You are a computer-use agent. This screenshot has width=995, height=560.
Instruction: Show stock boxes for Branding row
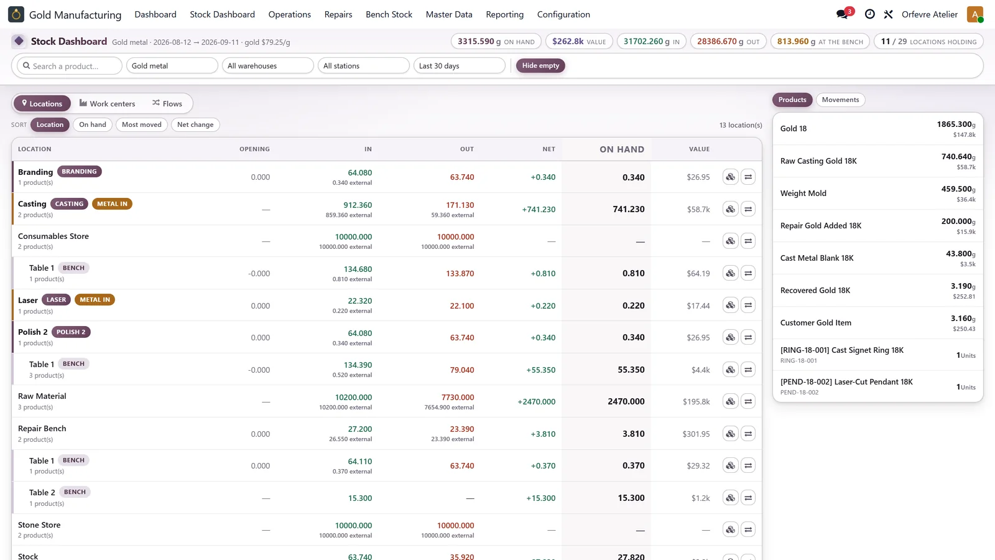coord(731,177)
